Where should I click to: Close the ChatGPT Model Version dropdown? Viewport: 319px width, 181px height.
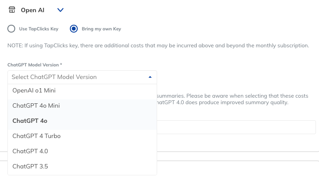click(150, 77)
